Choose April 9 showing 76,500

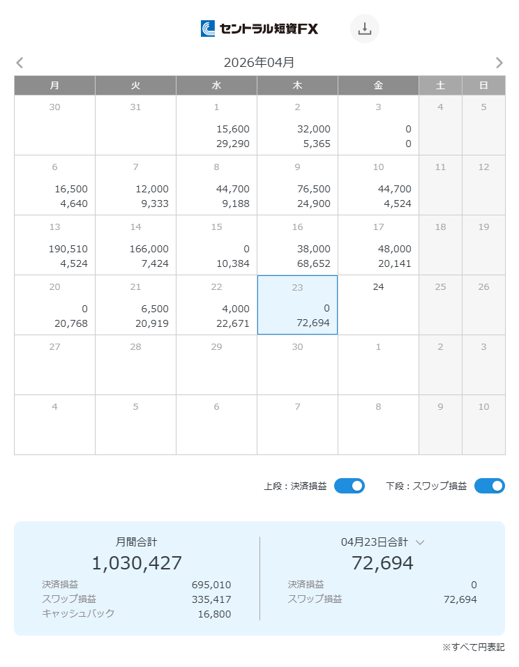tap(297, 185)
